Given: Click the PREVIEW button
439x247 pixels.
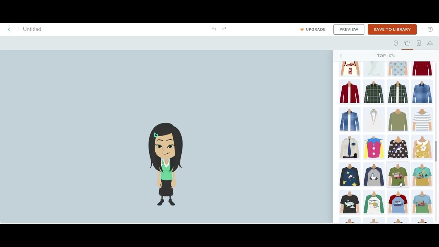Looking at the screenshot, I should pos(349,30).
